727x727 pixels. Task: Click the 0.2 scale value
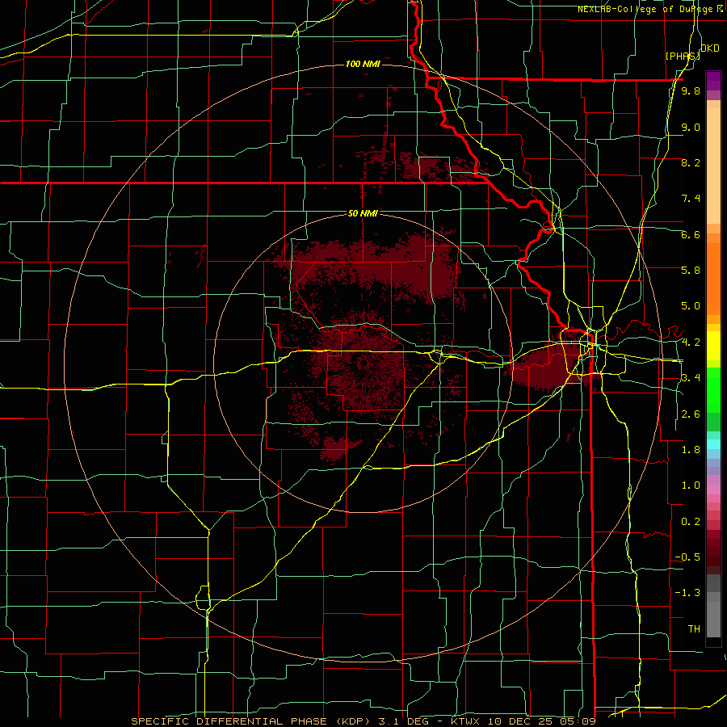(691, 522)
